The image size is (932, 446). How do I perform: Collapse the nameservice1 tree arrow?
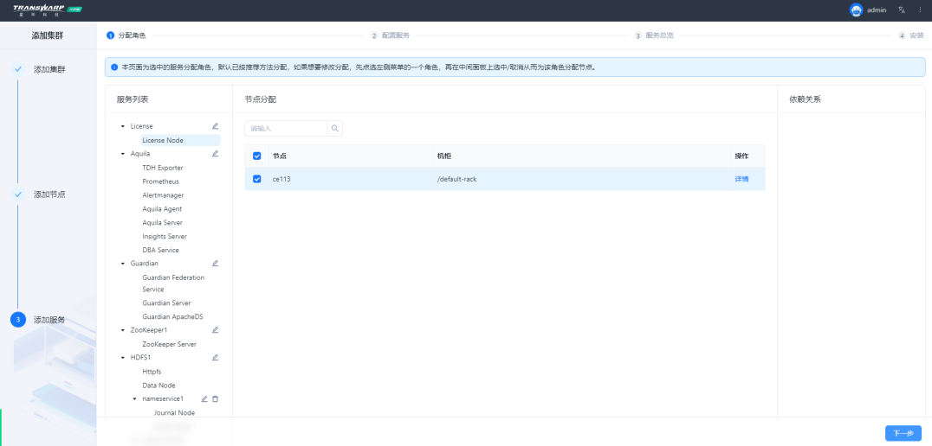pyautogui.click(x=134, y=398)
